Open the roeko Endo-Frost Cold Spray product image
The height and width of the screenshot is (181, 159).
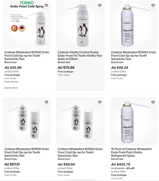tap(27, 25)
